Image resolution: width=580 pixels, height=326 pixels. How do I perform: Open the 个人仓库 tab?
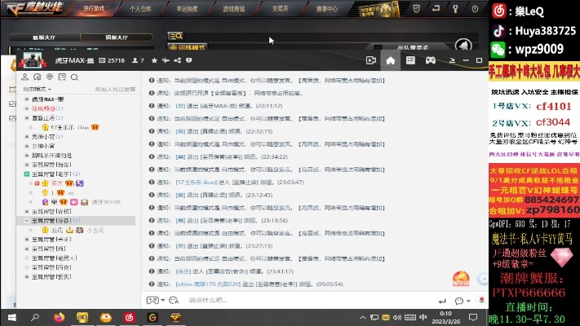tap(140, 9)
